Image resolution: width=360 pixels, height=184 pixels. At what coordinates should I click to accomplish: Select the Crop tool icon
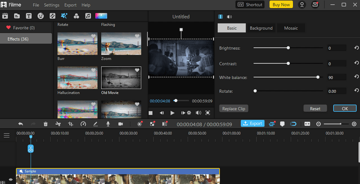pyautogui.click(x=71, y=124)
